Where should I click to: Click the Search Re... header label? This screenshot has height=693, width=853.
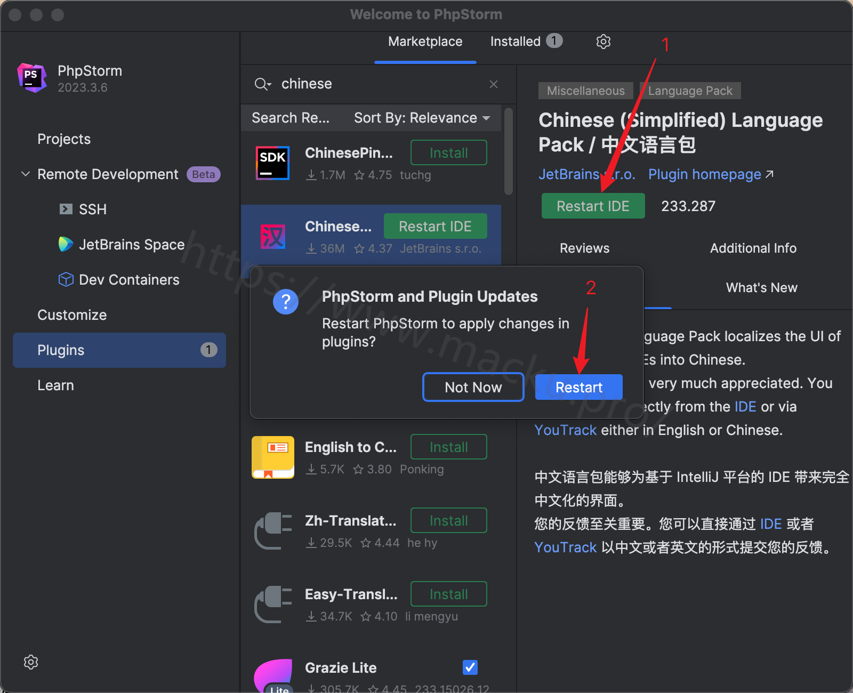click(x=291, y=118)
